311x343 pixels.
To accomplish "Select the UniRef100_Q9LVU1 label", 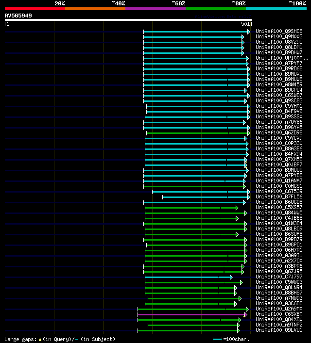I will 279,330.
